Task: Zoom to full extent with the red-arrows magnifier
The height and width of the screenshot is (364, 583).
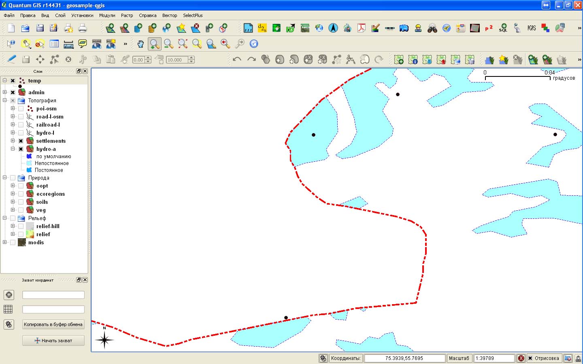Action: tap(183, 44)
